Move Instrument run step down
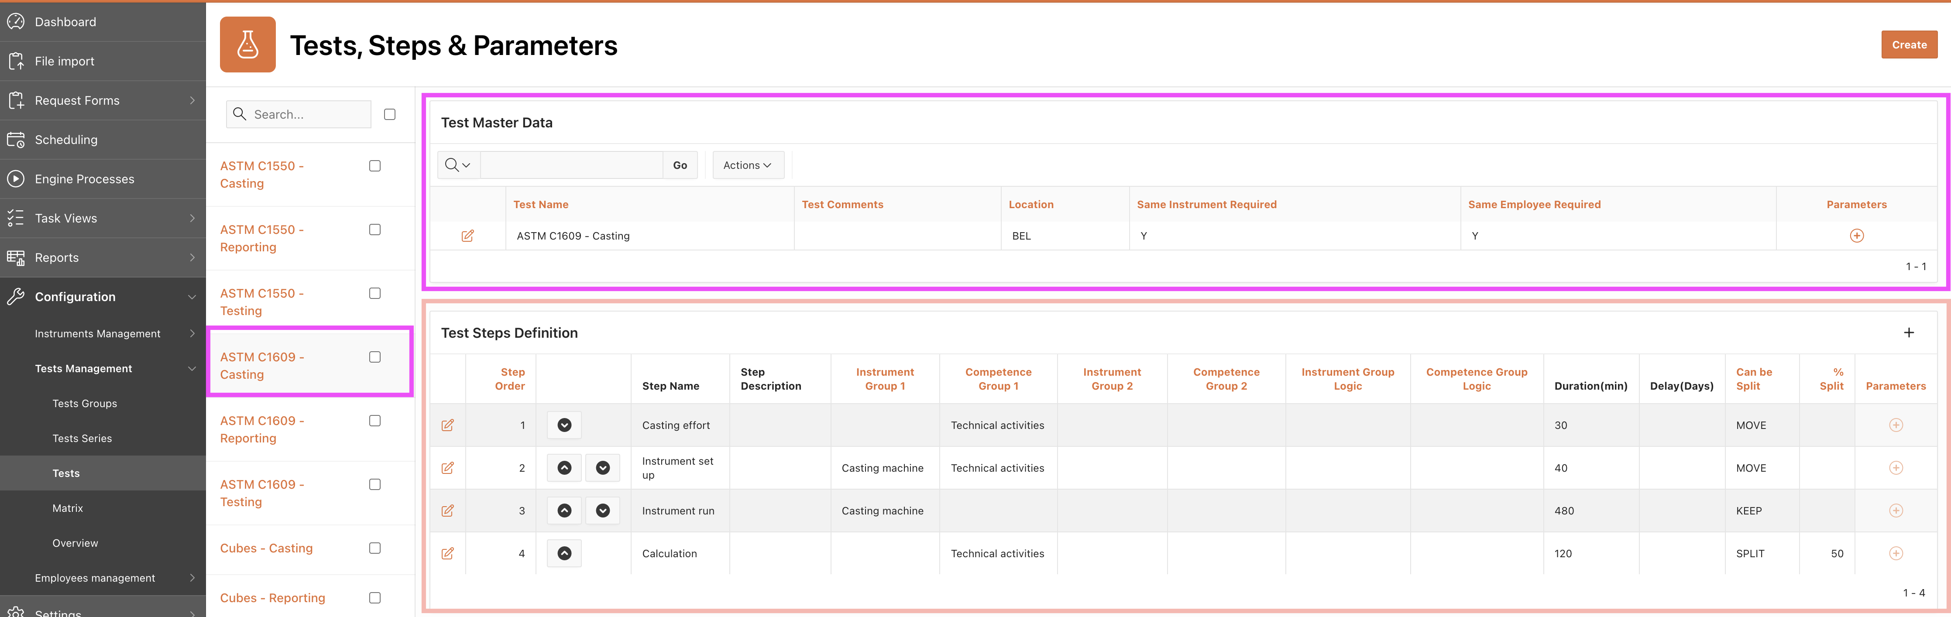This screenshot has height=617, width=1951. click(603, 511)
